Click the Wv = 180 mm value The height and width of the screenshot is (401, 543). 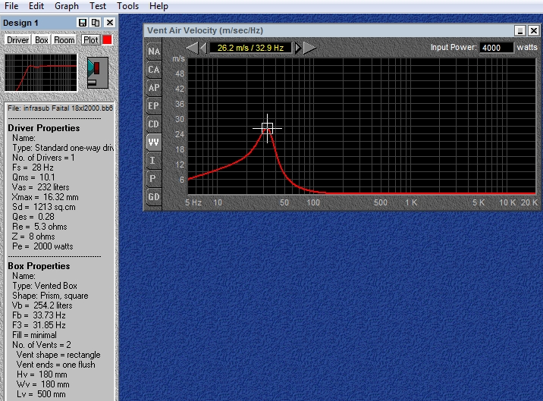[43, 384]
